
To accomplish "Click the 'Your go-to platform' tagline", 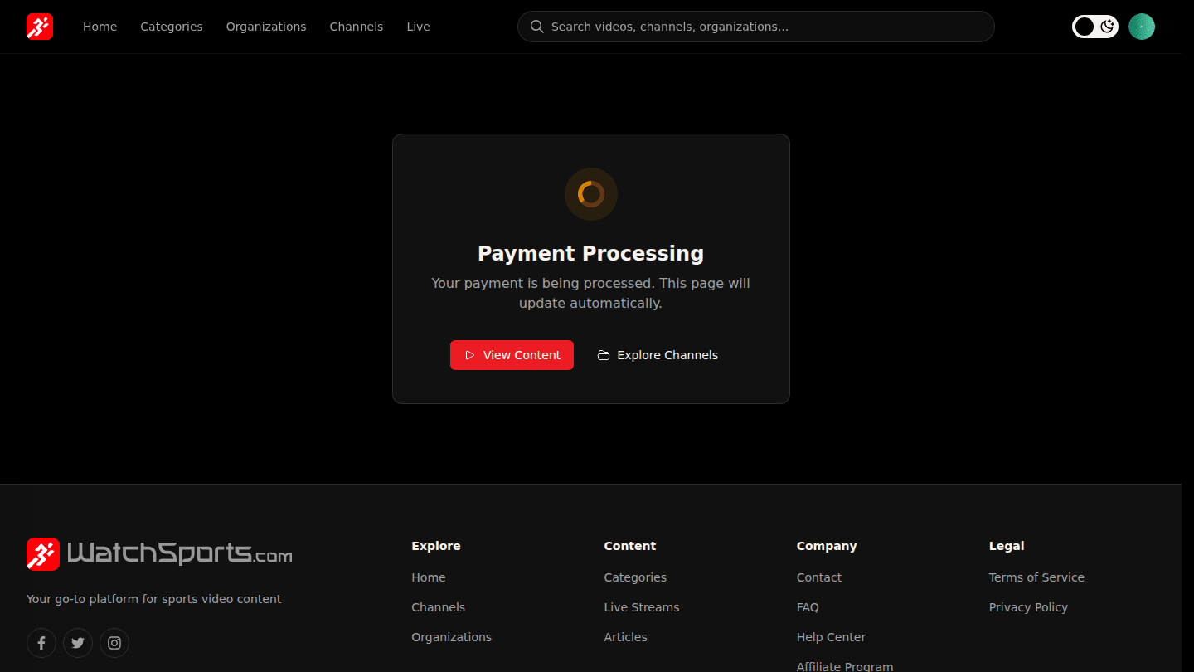I will [x=154, y=599].
